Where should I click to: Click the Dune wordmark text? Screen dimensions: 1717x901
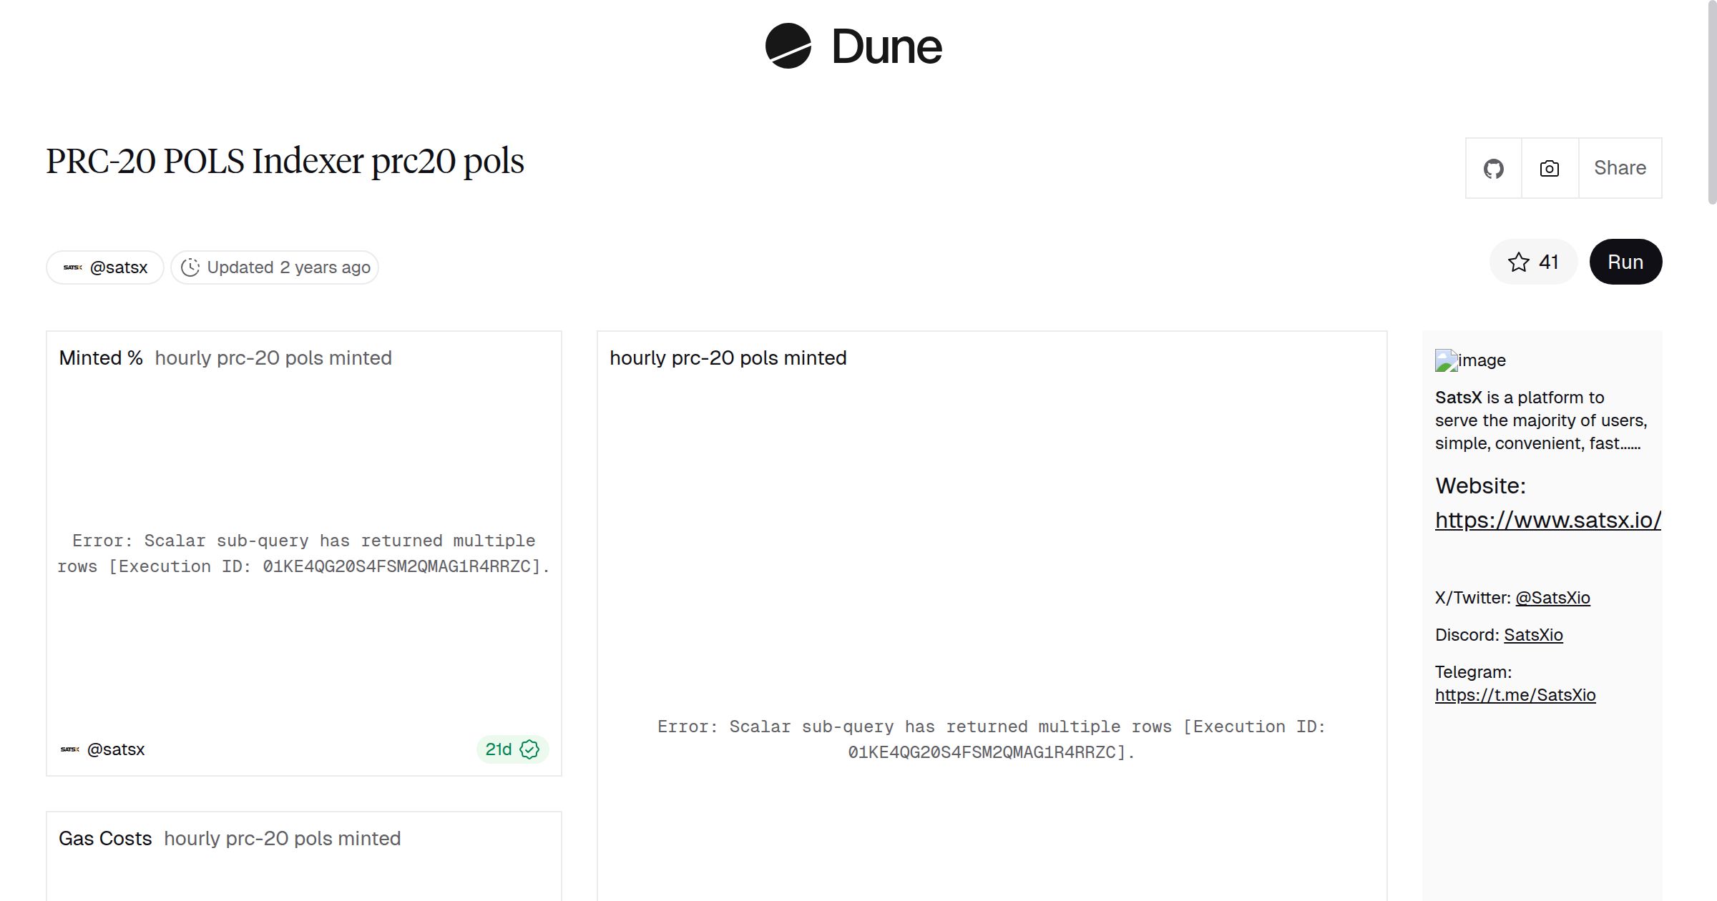pos(886,47)
